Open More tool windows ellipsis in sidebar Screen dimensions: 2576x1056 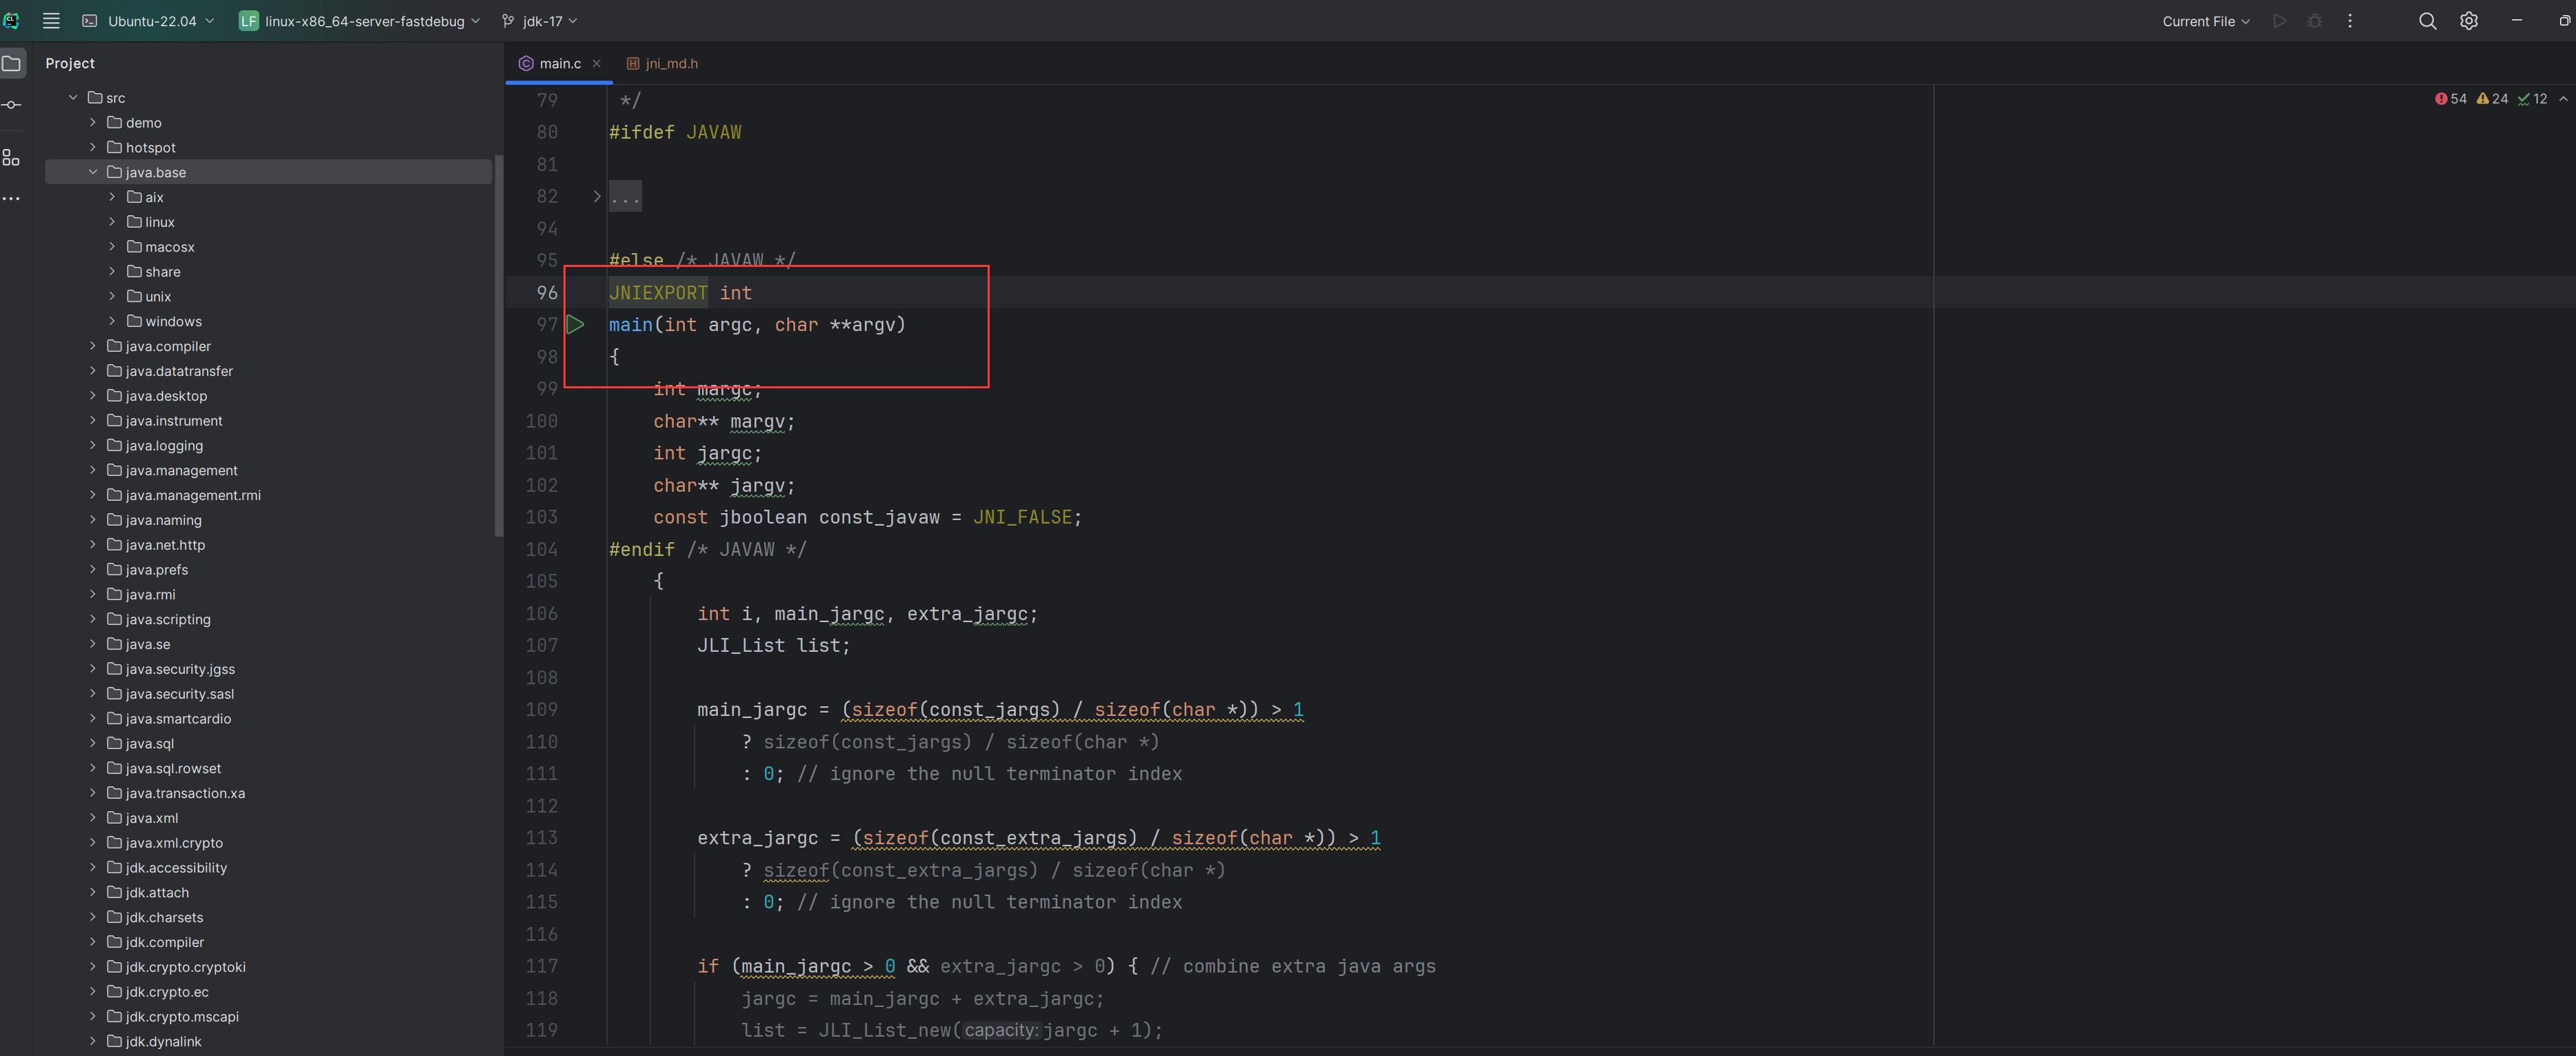tap(12, 199)
